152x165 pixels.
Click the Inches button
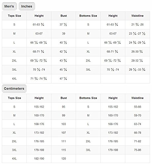(27, 6)
